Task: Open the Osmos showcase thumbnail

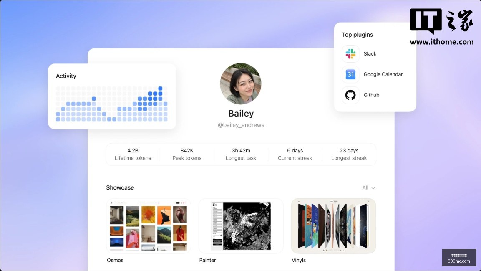Action: (149, 226)
